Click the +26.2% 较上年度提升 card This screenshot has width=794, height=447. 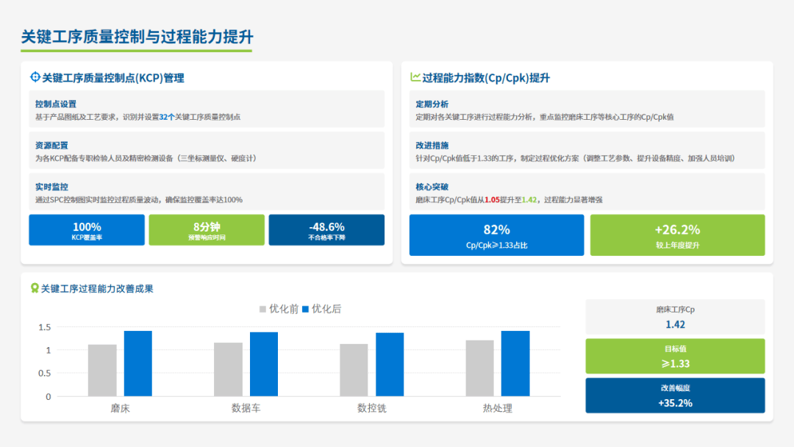point(677,235)
